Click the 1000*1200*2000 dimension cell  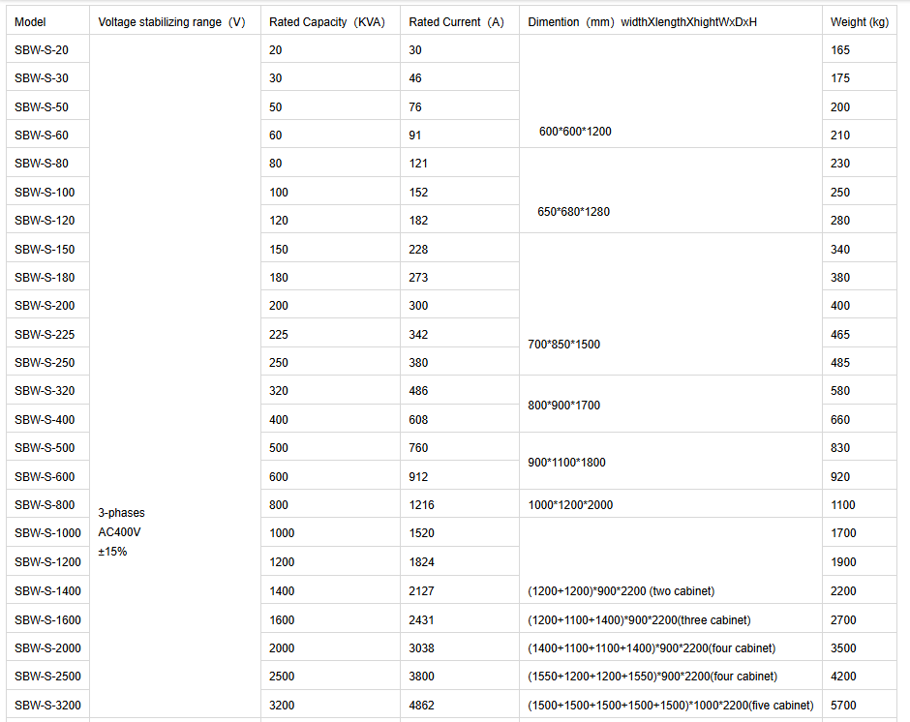tap(671, 504)
